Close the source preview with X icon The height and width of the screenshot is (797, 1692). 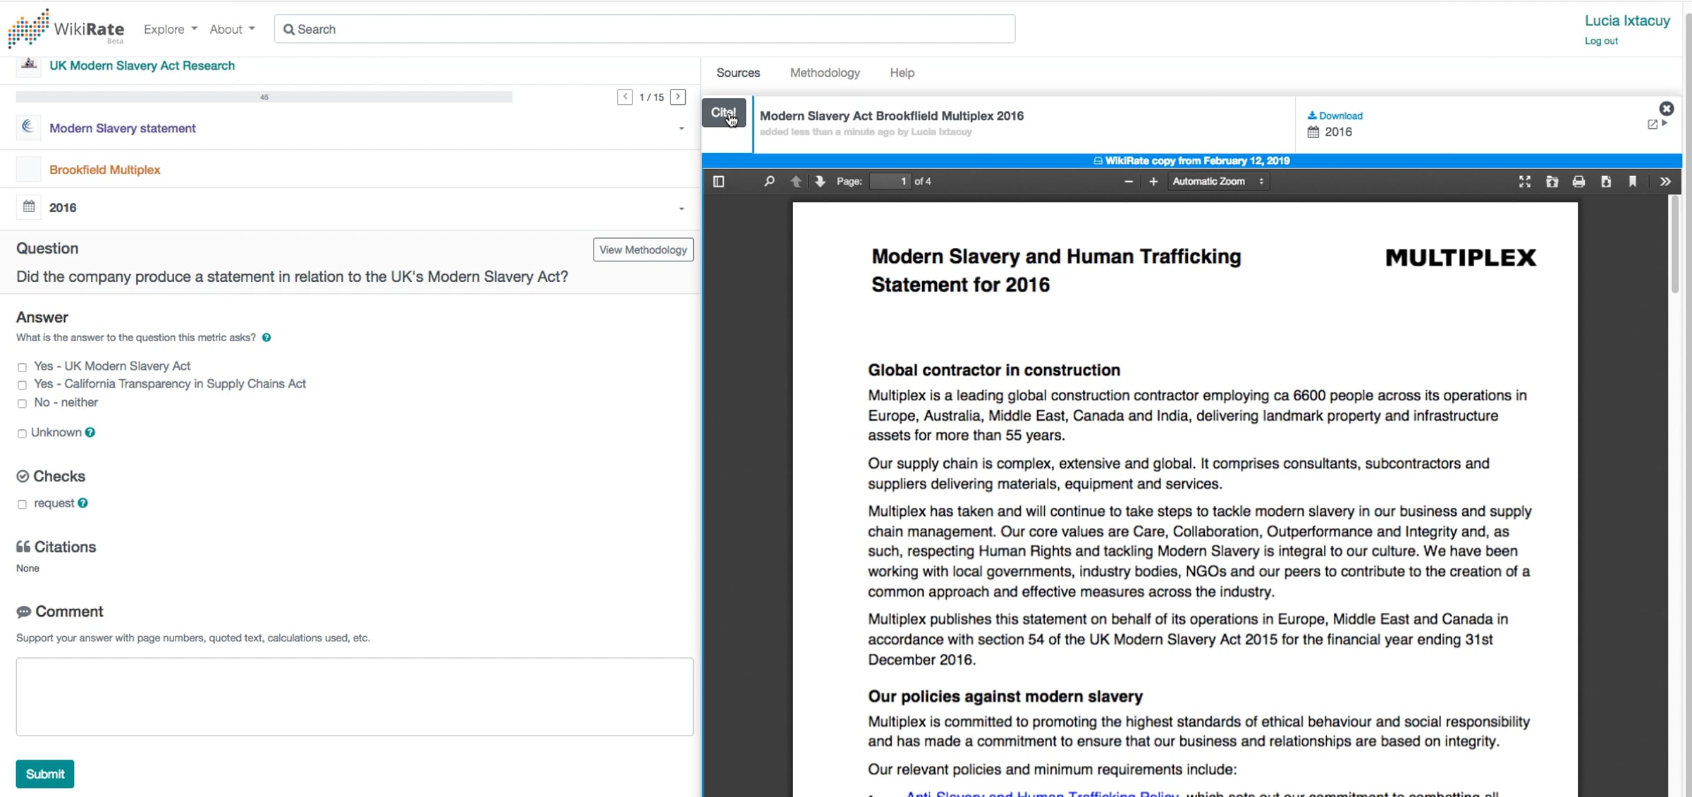(x=1667, y=109)
